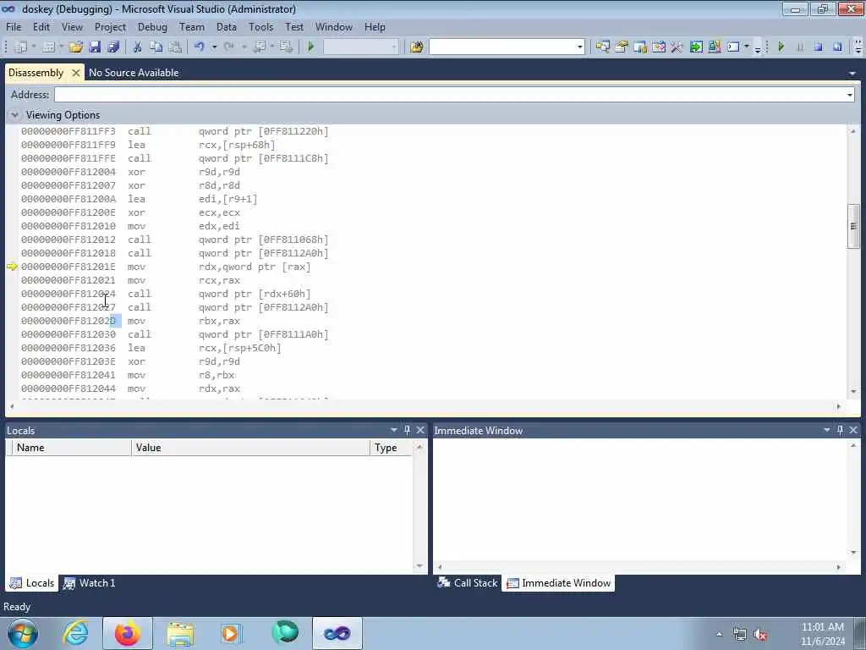The width and height of the screenshot is (866, 650).
Task: Click the disassembly horizontal scrollbar right arrow
Action: [838, 406]
